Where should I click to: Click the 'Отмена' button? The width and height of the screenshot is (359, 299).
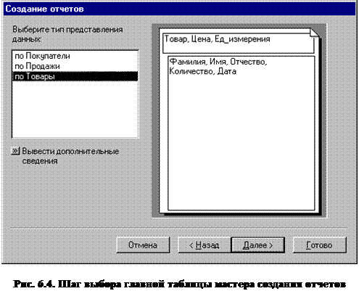click(143, 245)
